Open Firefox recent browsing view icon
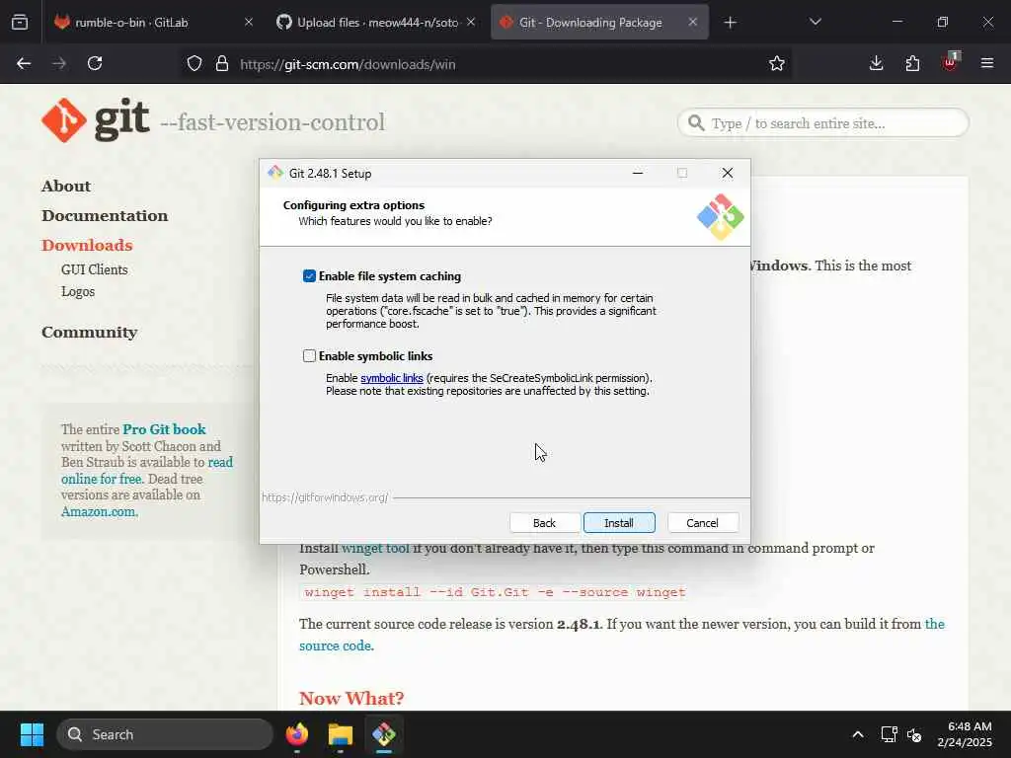Screen dimensions: 1011x758 point(20,23)
